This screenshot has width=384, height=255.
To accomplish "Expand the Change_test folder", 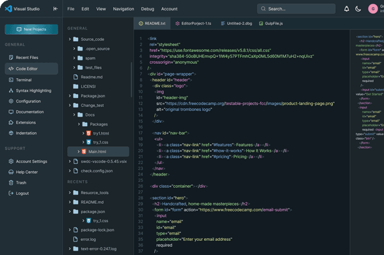I will pyautogui.click(x=70, y=105).
